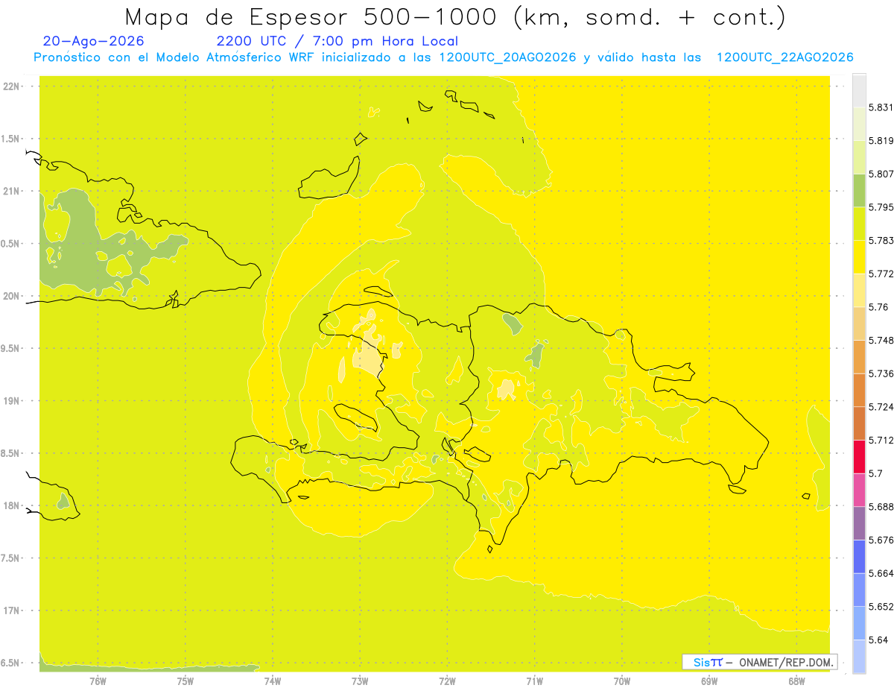
Task: Click the colorbar value 5.795
Action: [x=881, y=207]
